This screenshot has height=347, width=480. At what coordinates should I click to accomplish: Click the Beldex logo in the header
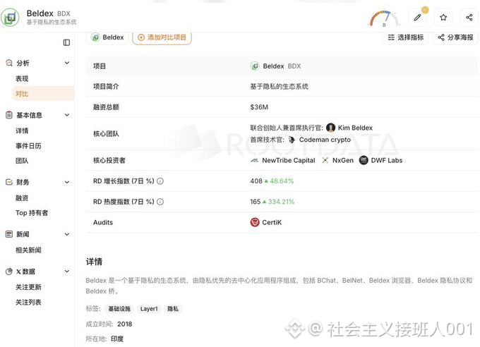[10, 17]
